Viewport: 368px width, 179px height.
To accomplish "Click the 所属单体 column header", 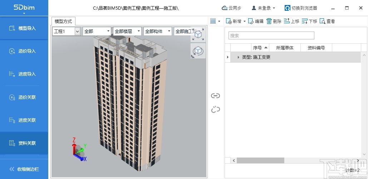I will (x=285, y=48).
